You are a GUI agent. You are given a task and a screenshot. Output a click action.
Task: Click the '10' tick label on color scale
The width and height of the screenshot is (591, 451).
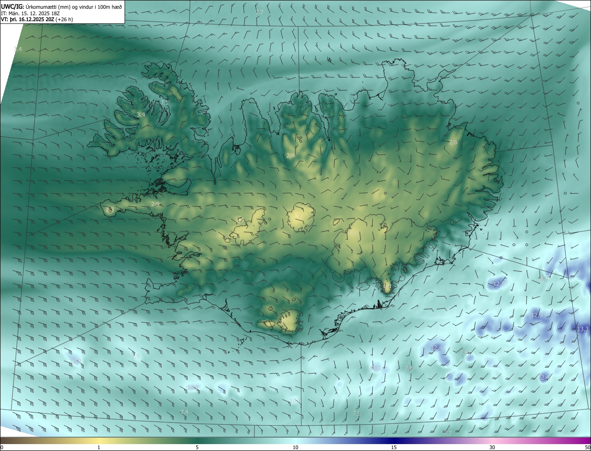[x=295, y=447]
